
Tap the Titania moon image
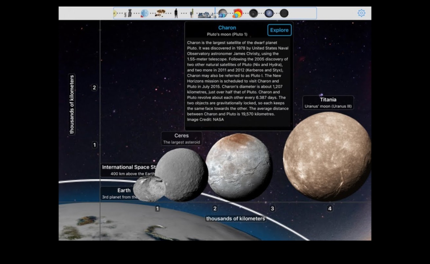coord(327,156)
